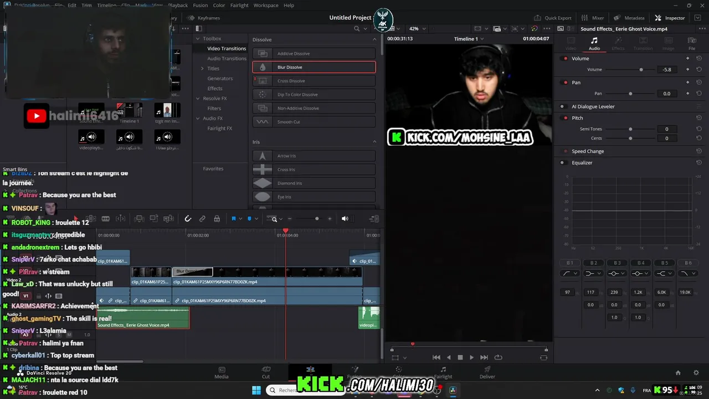Open the Fusion menu
Image resolution: width=709 pixels, height=399 pixels.
200,5
